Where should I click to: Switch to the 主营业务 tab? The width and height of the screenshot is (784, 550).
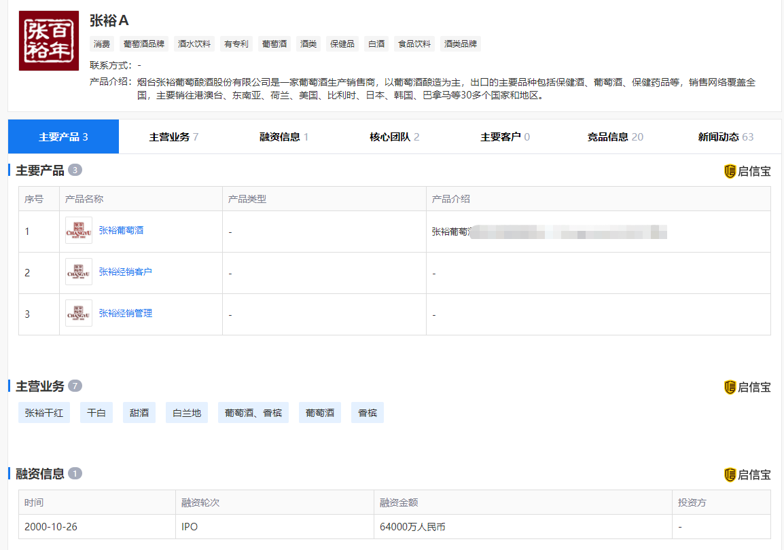tap(173, 136)
